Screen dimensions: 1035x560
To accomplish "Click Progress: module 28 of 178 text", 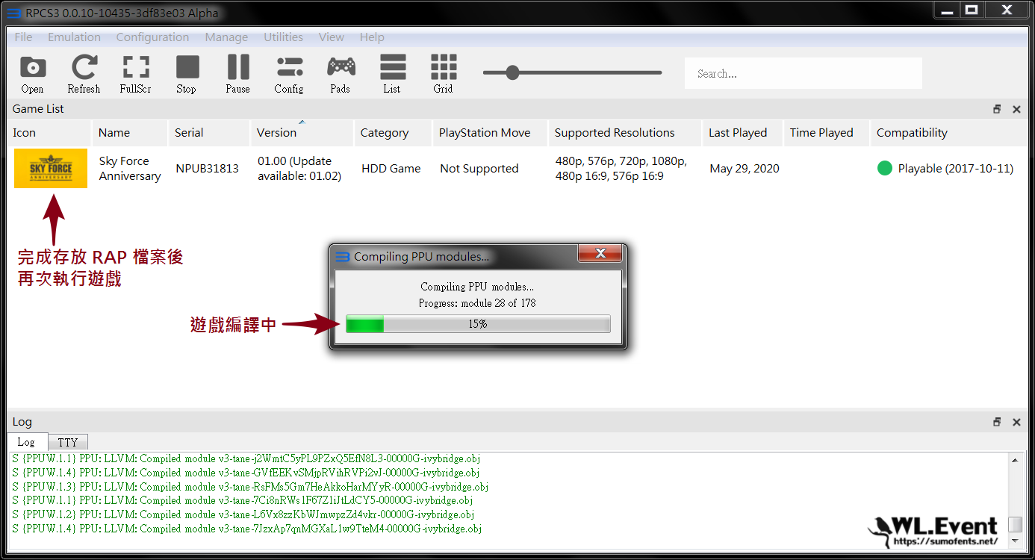I will click(477, 303).
